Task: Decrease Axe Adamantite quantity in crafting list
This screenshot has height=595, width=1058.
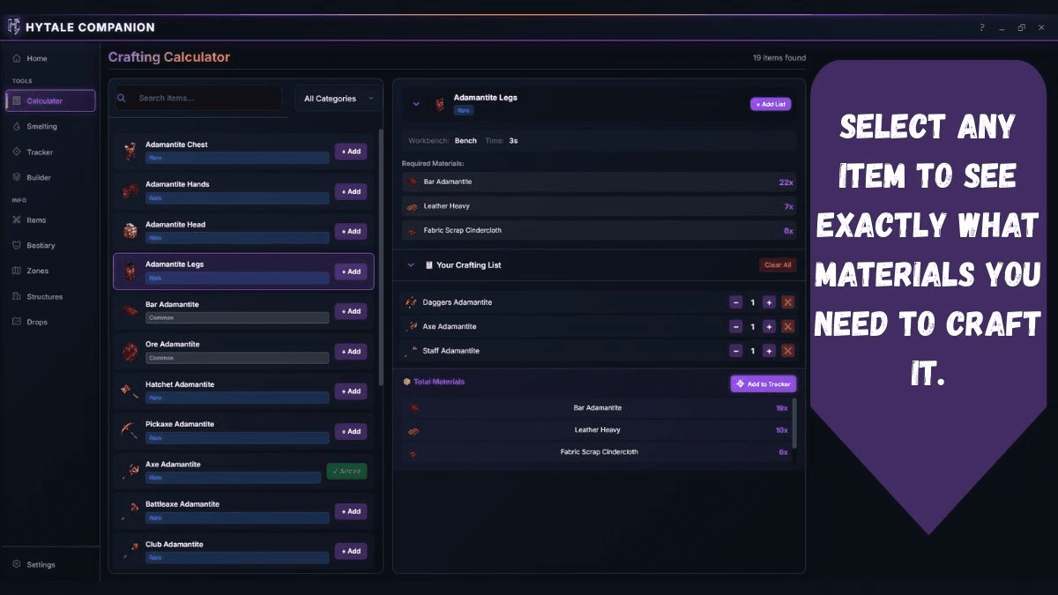Action: coord(736,327)
